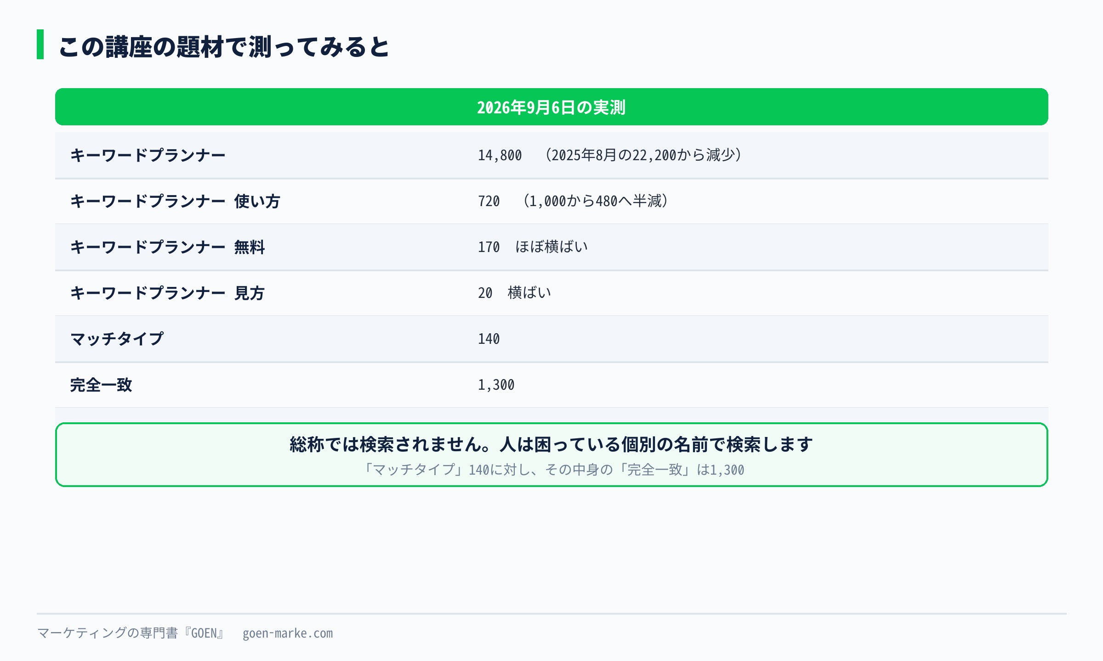Click footer text マーケティングの専門書『GOEN』

pyautogui.click(x=131, y=633)
